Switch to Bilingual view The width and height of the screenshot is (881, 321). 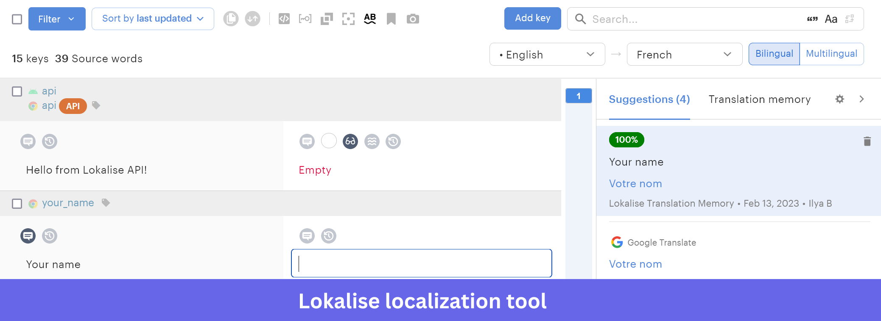pos(774,54)
